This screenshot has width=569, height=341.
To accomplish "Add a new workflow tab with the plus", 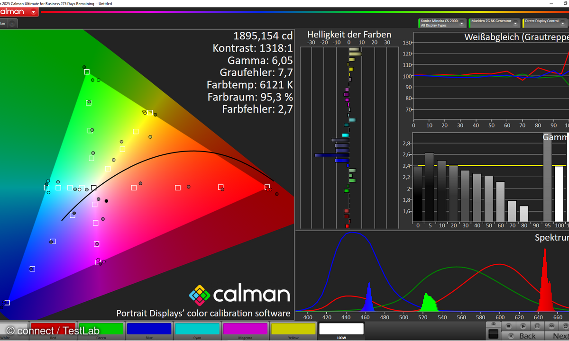I will [12, 24].
